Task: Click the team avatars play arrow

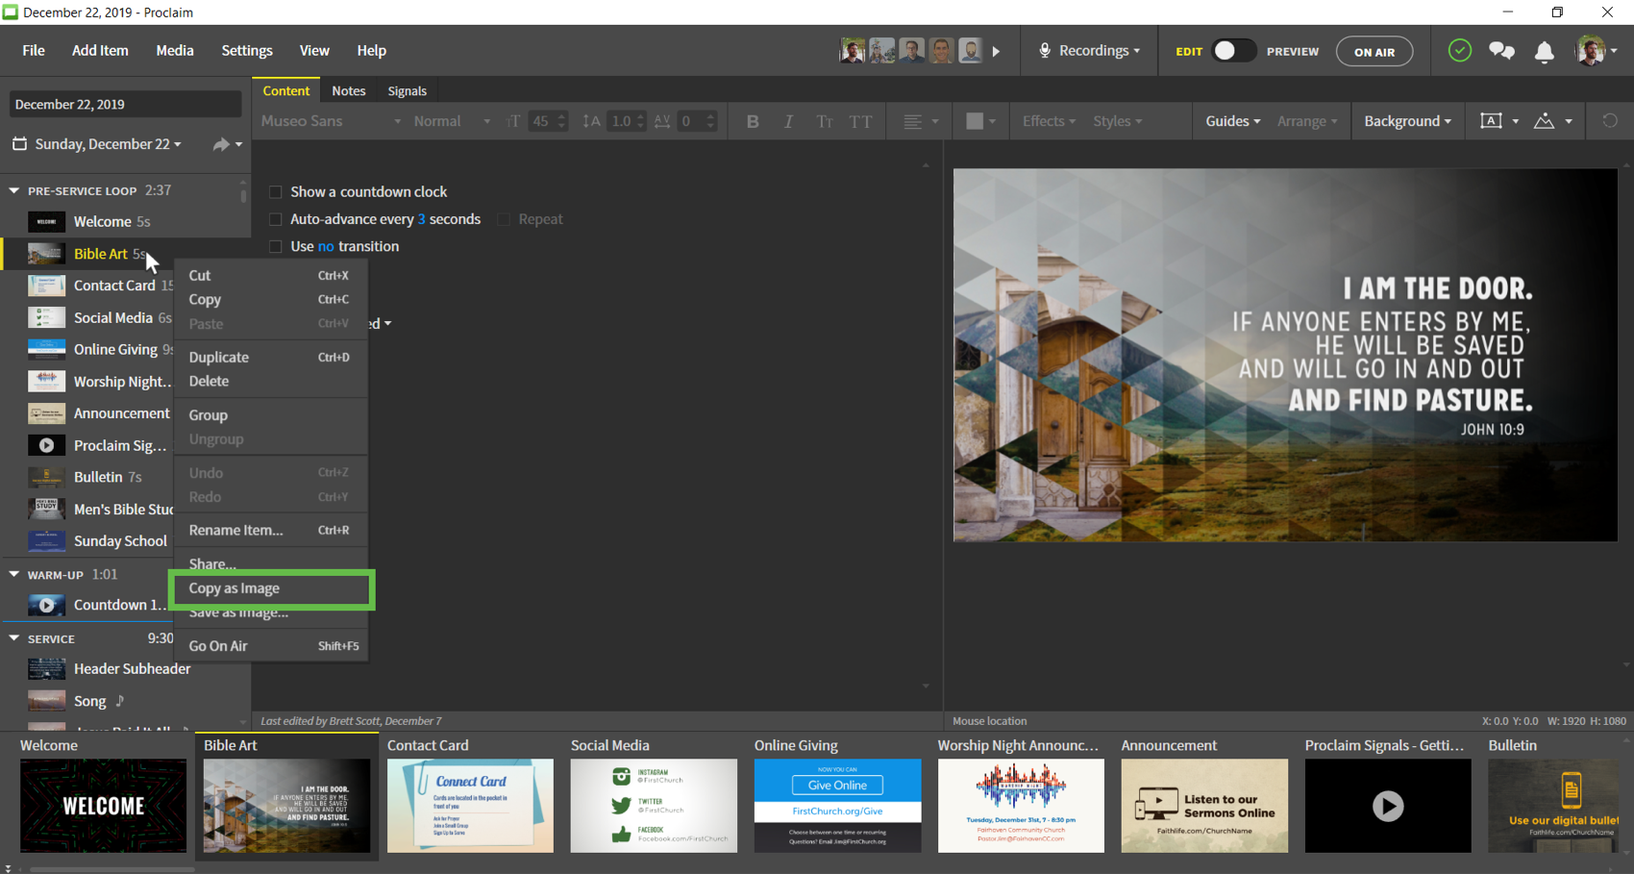Action: pyautogui.click(x=996, y=51)
